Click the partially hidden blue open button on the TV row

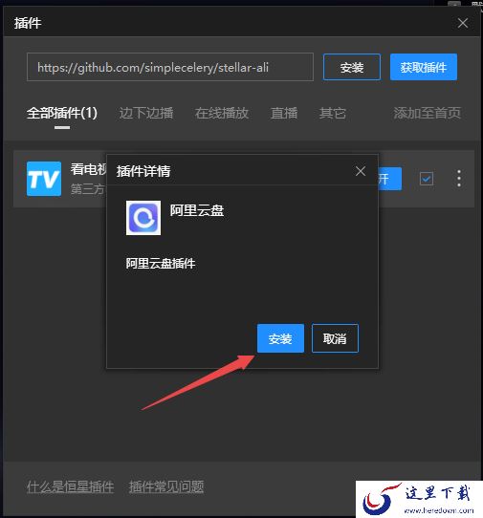(x=390, y=179)
